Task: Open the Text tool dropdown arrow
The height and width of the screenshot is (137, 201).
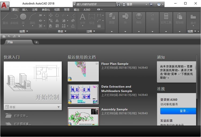Action: 83,26
